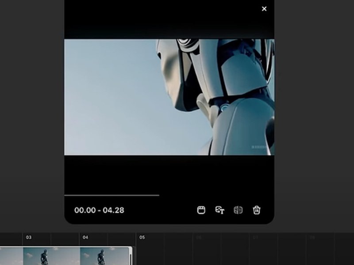Select the robot video preview frame
The width and height of the screenshot is (354, 265).
coord(169,97)
